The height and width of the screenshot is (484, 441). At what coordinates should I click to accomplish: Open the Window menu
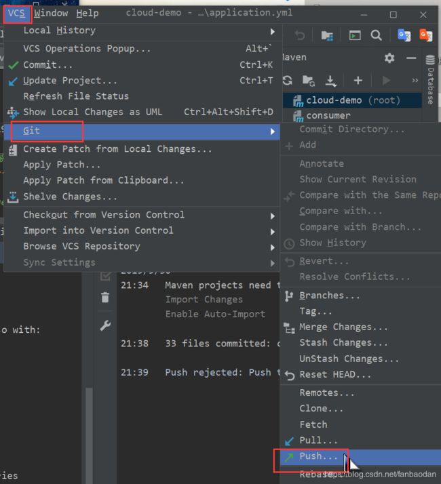click(x=51, y=14)
